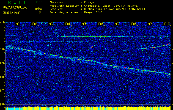Click the file name KN9_2507021900.png
Screen dimensions: 173x110
[15, 7]
